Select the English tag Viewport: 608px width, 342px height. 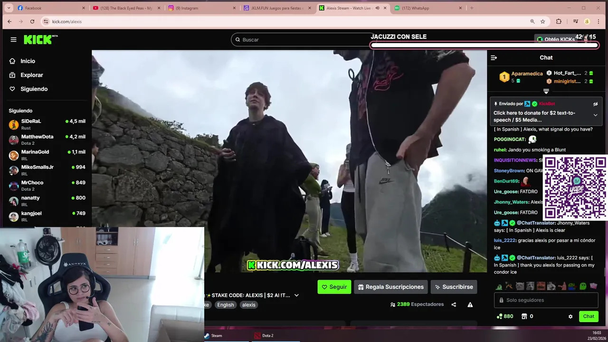tap(226, 305)
